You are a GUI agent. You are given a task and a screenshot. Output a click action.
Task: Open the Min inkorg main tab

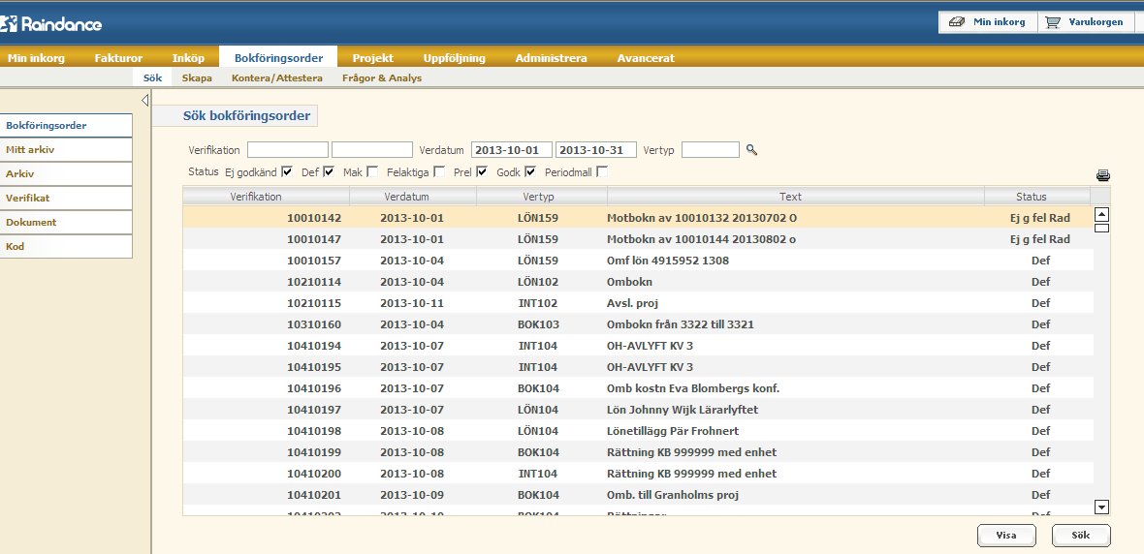[x=37, y=57]
